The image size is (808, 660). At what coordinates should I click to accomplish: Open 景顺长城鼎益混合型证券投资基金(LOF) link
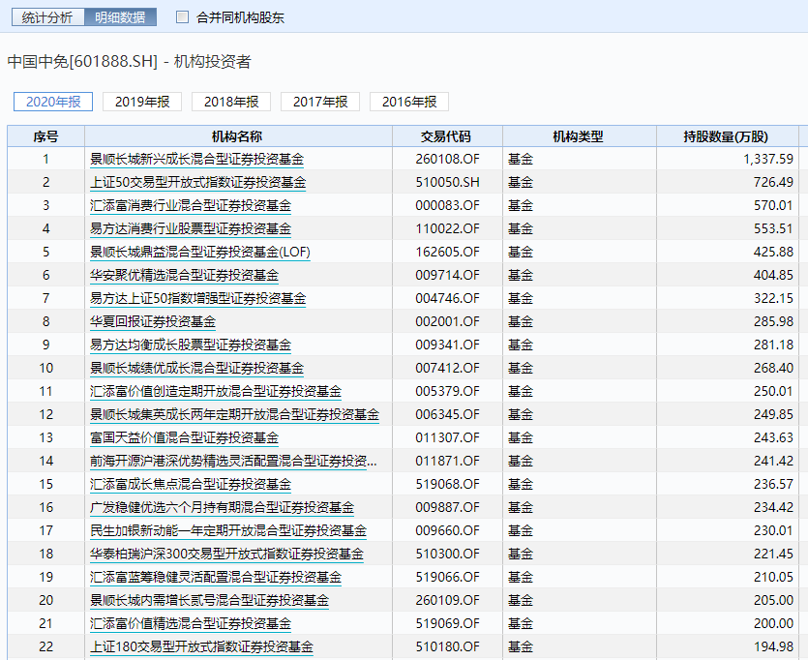pos(199,252)
